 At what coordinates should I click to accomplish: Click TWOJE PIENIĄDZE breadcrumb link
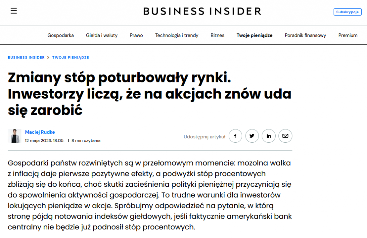click(x=71, y=58)
